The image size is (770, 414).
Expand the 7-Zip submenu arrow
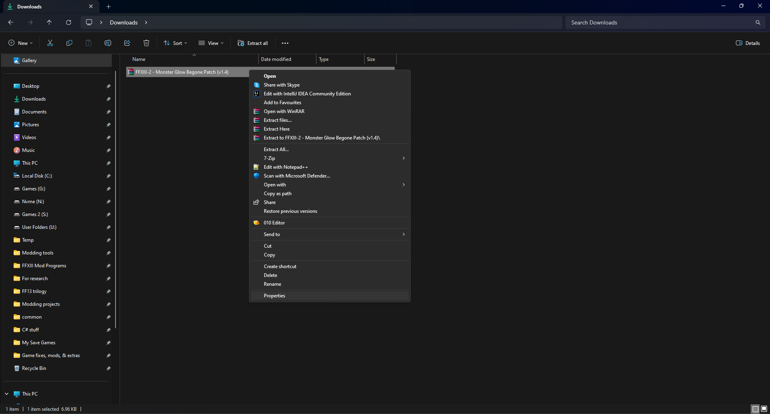click(x=403, y=158)
